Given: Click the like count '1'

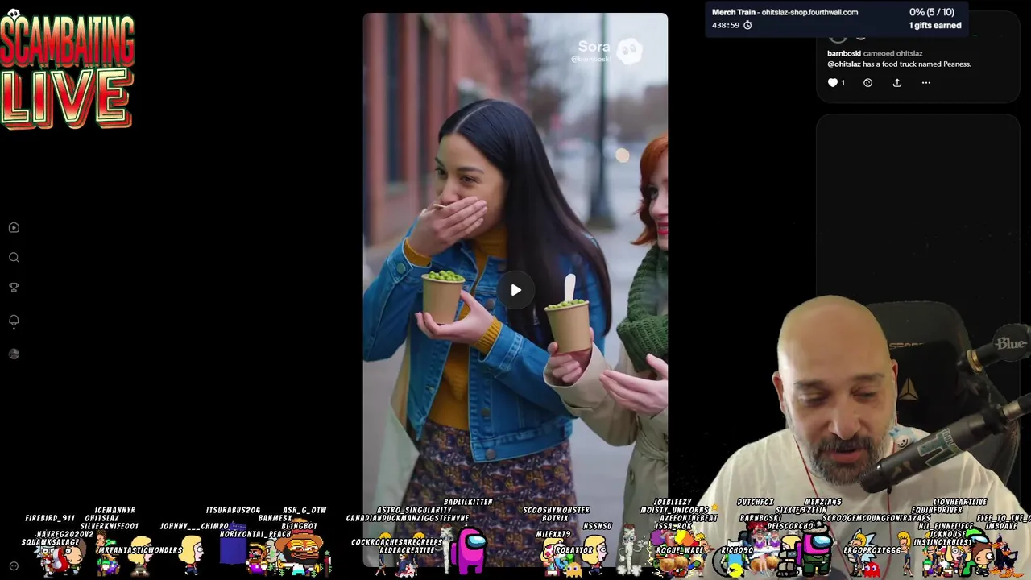Looking at the screenshot, I should point(843,82).
